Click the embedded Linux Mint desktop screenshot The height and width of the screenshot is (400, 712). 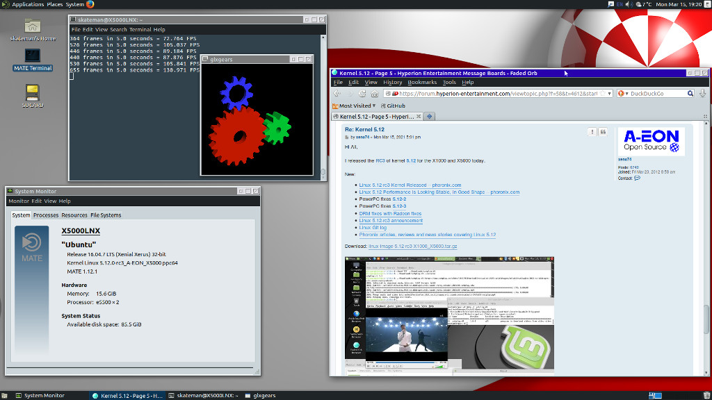(449, 316)
